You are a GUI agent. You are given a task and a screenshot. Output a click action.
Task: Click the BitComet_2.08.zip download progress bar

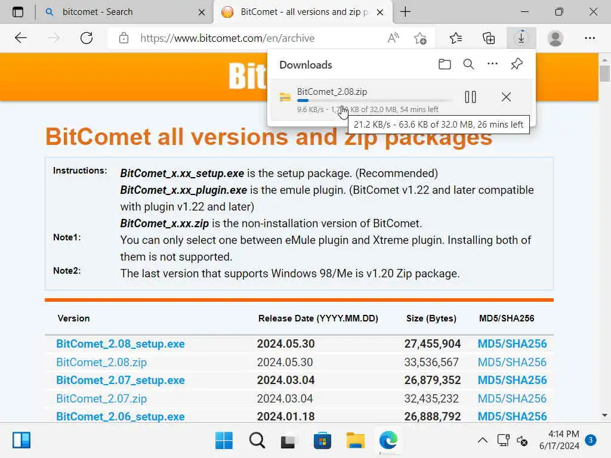[375, 100]
